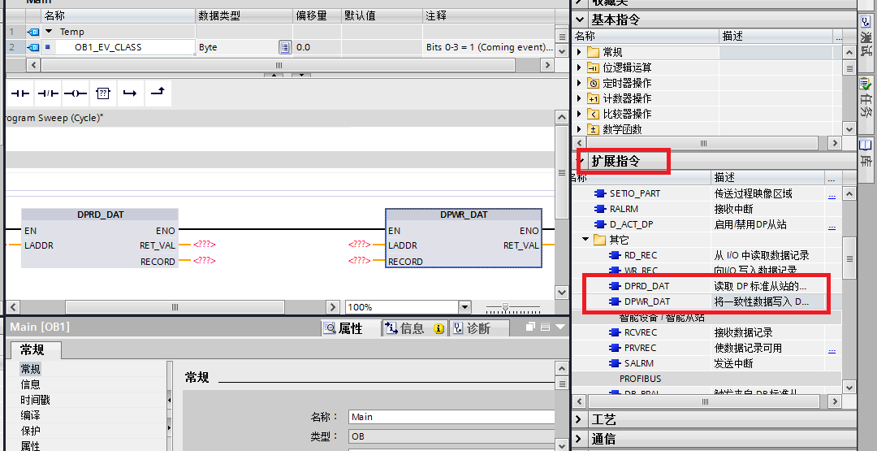877x451 pixels.
Task: Select the D_ACT_DP instruction icon
Action: pos(600,224)
